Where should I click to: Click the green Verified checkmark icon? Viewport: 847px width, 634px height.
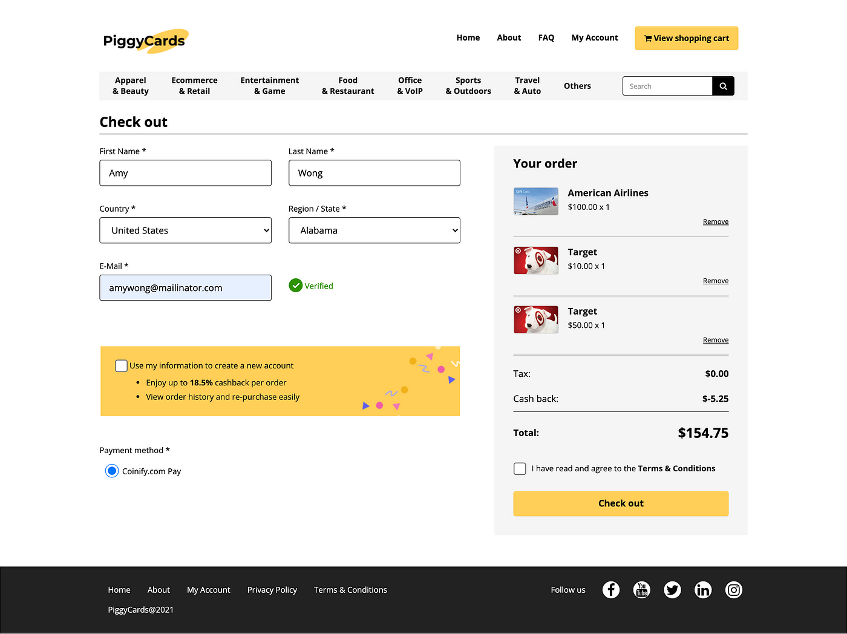click(295, 286)
